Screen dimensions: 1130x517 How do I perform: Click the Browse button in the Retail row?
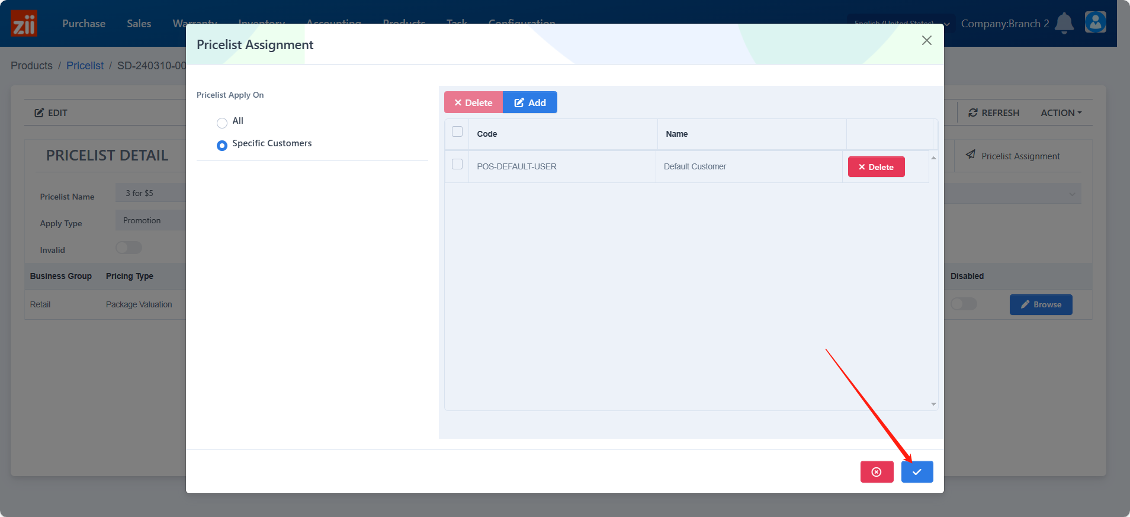pyautogui.click(x=1041, y=304)
